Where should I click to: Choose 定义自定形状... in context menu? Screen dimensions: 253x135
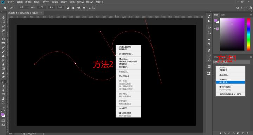pos(126,54)
